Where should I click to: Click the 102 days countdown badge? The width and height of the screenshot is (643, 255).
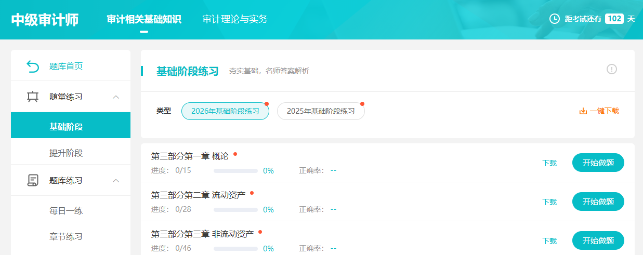tap(614, 19)
